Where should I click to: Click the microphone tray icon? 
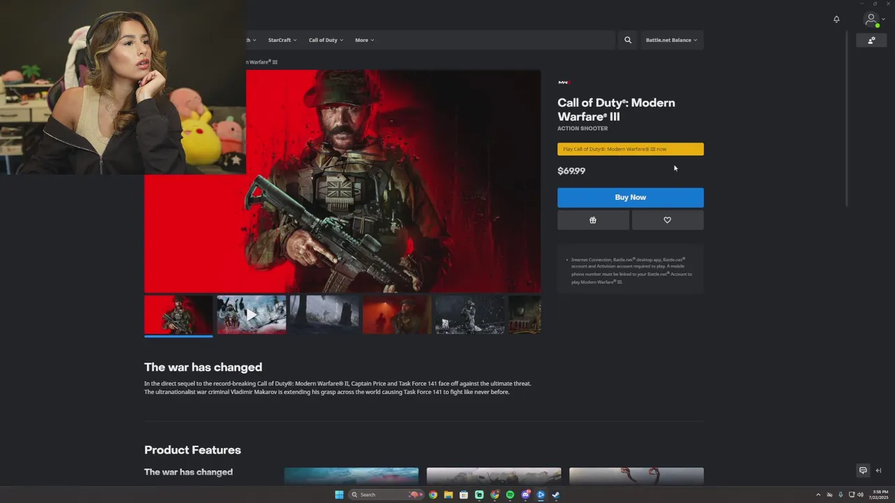point(840,495)
